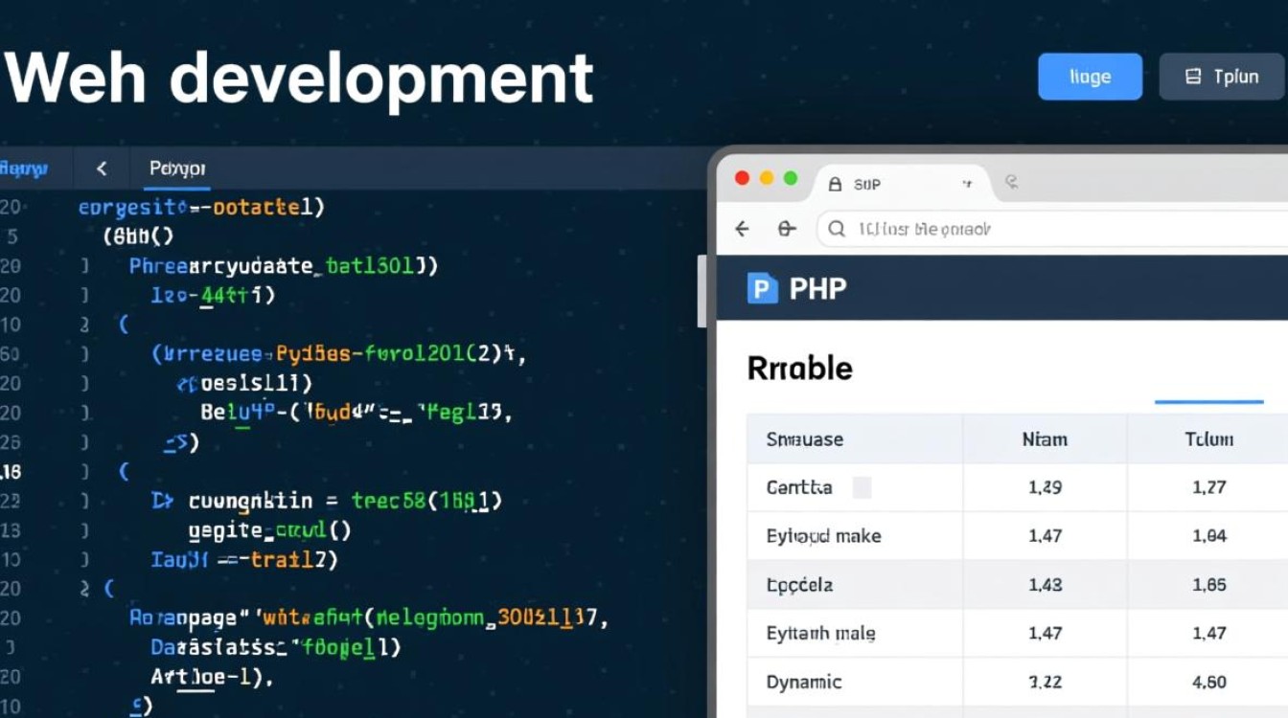
Task: Click the green macOS window dot
Action: point(791,178)
